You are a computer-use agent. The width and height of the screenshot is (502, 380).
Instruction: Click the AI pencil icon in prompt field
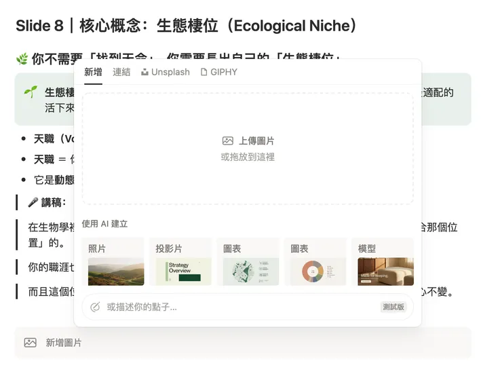click(x=95, y=307)
